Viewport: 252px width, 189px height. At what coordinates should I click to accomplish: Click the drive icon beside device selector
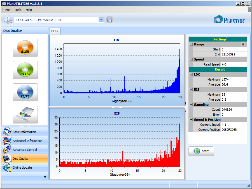pos(8,20)
